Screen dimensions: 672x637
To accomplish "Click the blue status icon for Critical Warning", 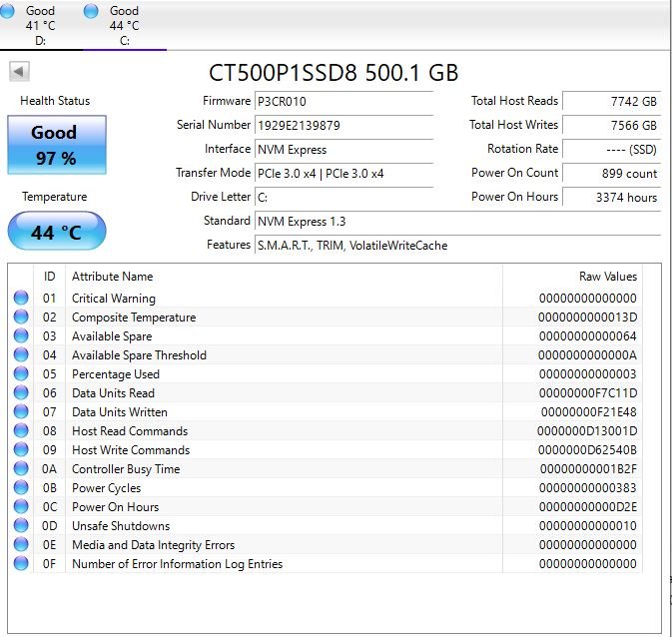I will coord(21,299).
